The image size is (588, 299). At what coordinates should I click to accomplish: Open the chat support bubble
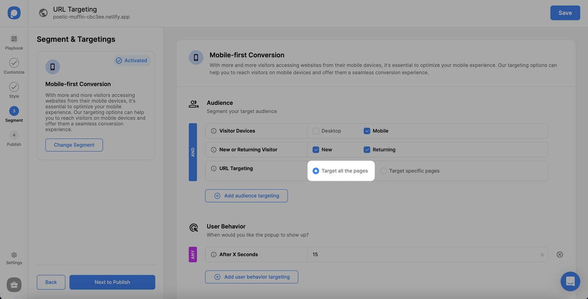tap(570, 281)
